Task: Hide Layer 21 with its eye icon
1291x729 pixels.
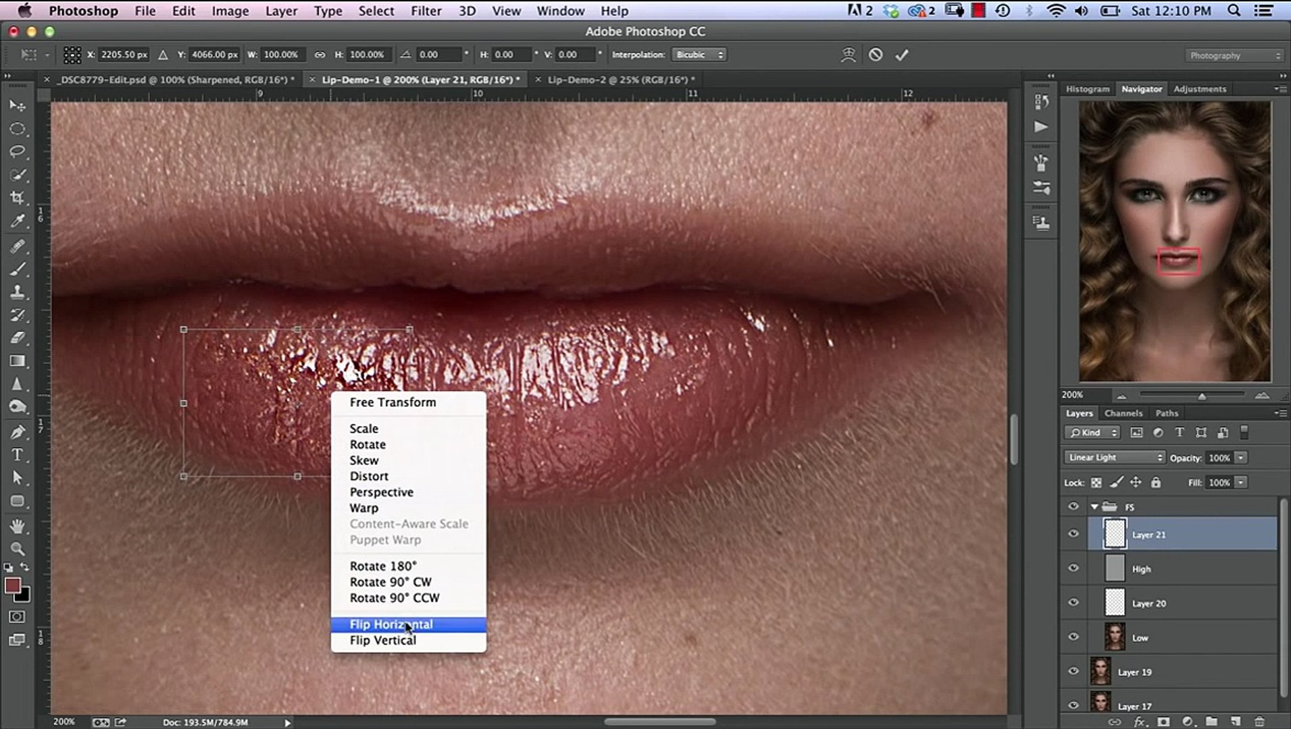Action: coord(1073,534)
